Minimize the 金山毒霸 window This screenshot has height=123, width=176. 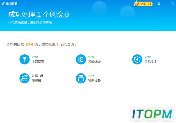(166, 4)
